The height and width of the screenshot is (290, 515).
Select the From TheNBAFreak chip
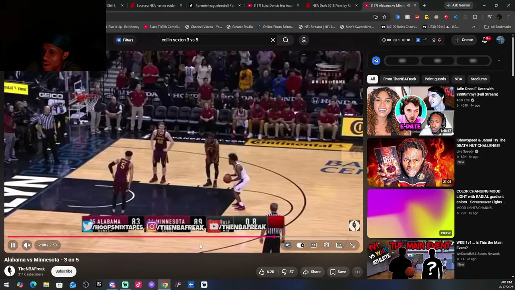click(x=400, y=79)
